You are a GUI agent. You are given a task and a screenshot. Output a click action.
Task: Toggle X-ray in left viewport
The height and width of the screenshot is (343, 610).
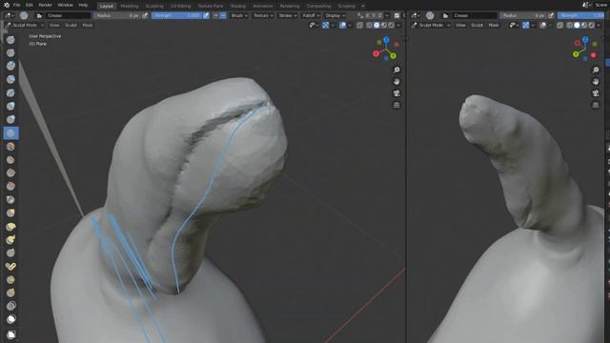(x=360, y=26)
